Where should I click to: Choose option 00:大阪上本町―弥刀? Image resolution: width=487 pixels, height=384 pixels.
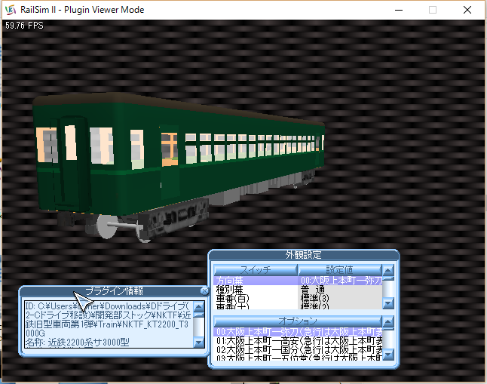[299, 332]
